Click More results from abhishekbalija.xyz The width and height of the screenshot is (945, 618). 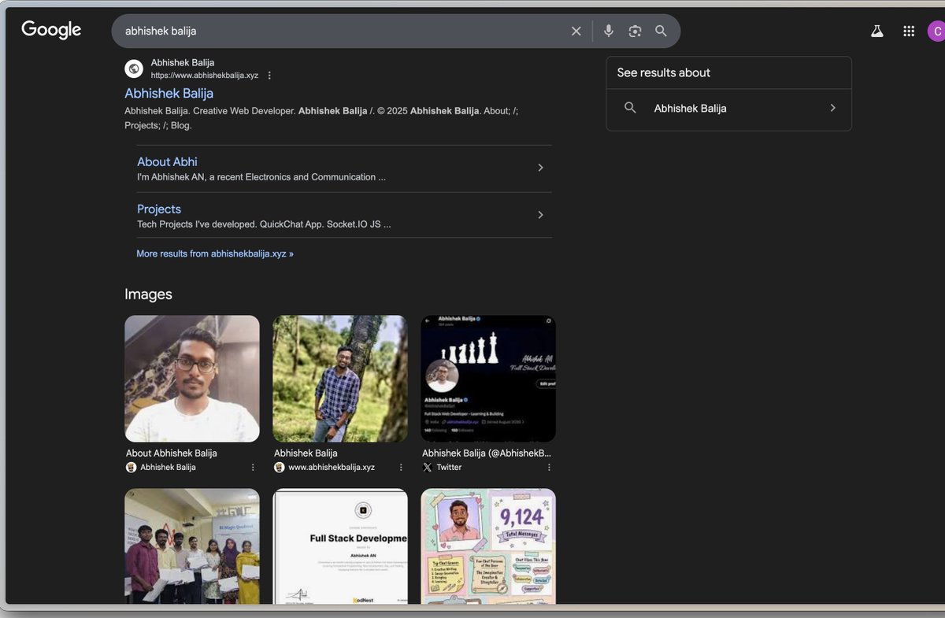click(215, 253)
